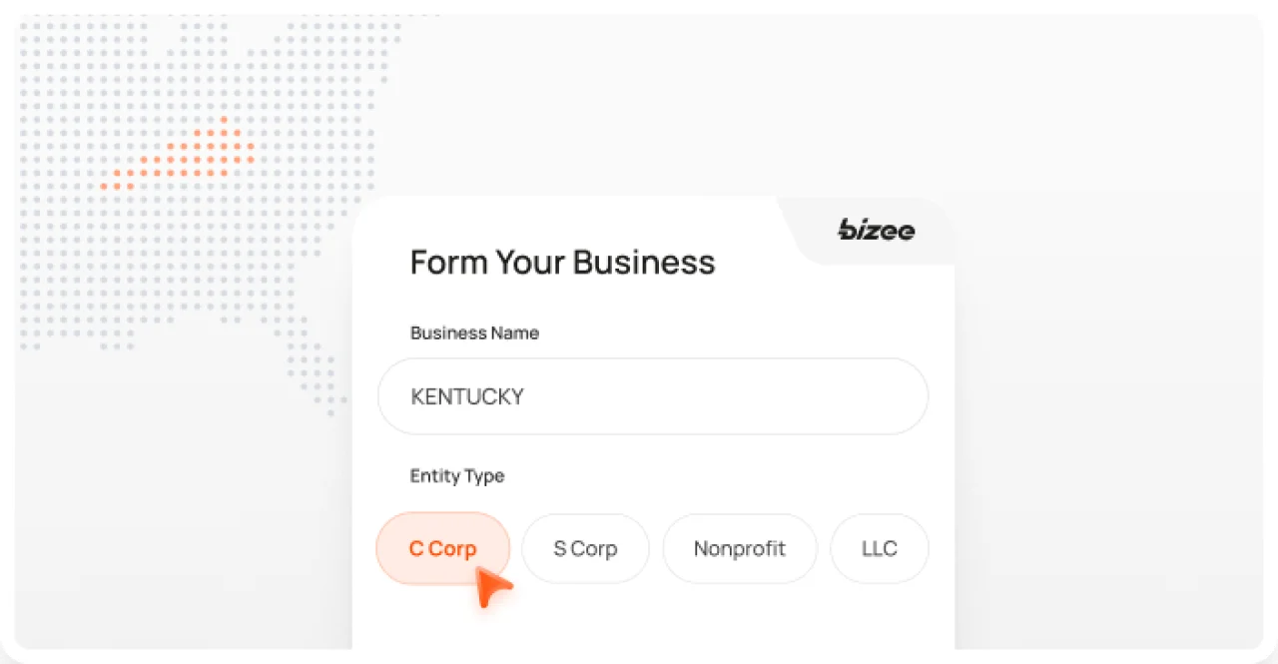Click the Entity Type label
Image resolution: width=1278 pixels, height=664 pixels.
click(456, 476)
